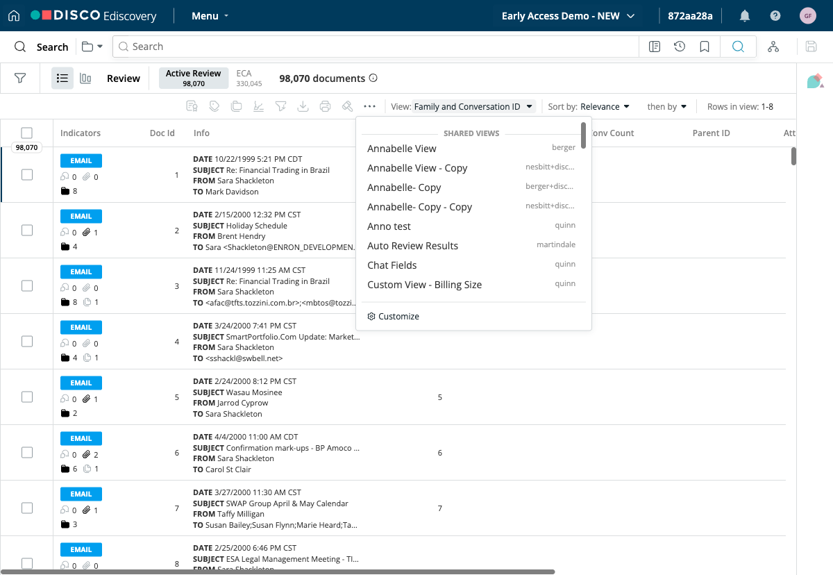833x575 pixels.
Task: Open the search history clock icon
Action: point(680,47)
